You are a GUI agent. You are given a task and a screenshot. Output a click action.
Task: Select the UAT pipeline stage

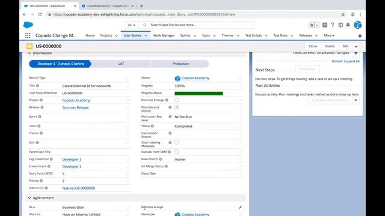[121, 64]
